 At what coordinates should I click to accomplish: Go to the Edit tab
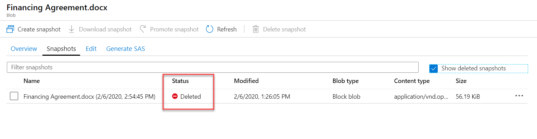tap(91, 49)
